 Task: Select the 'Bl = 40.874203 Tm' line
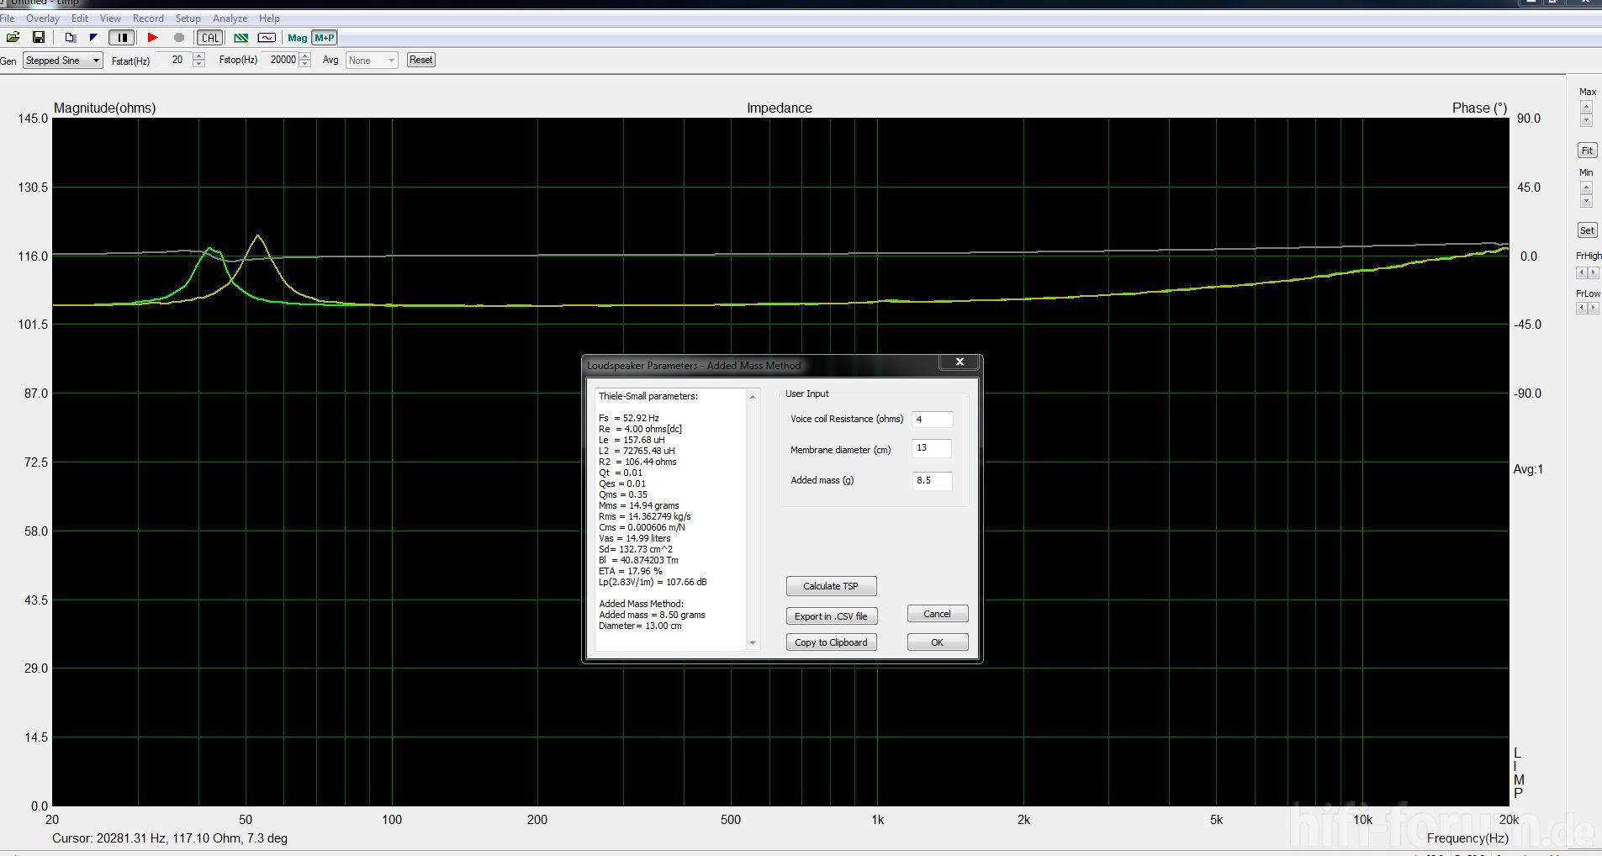point(638,560)
